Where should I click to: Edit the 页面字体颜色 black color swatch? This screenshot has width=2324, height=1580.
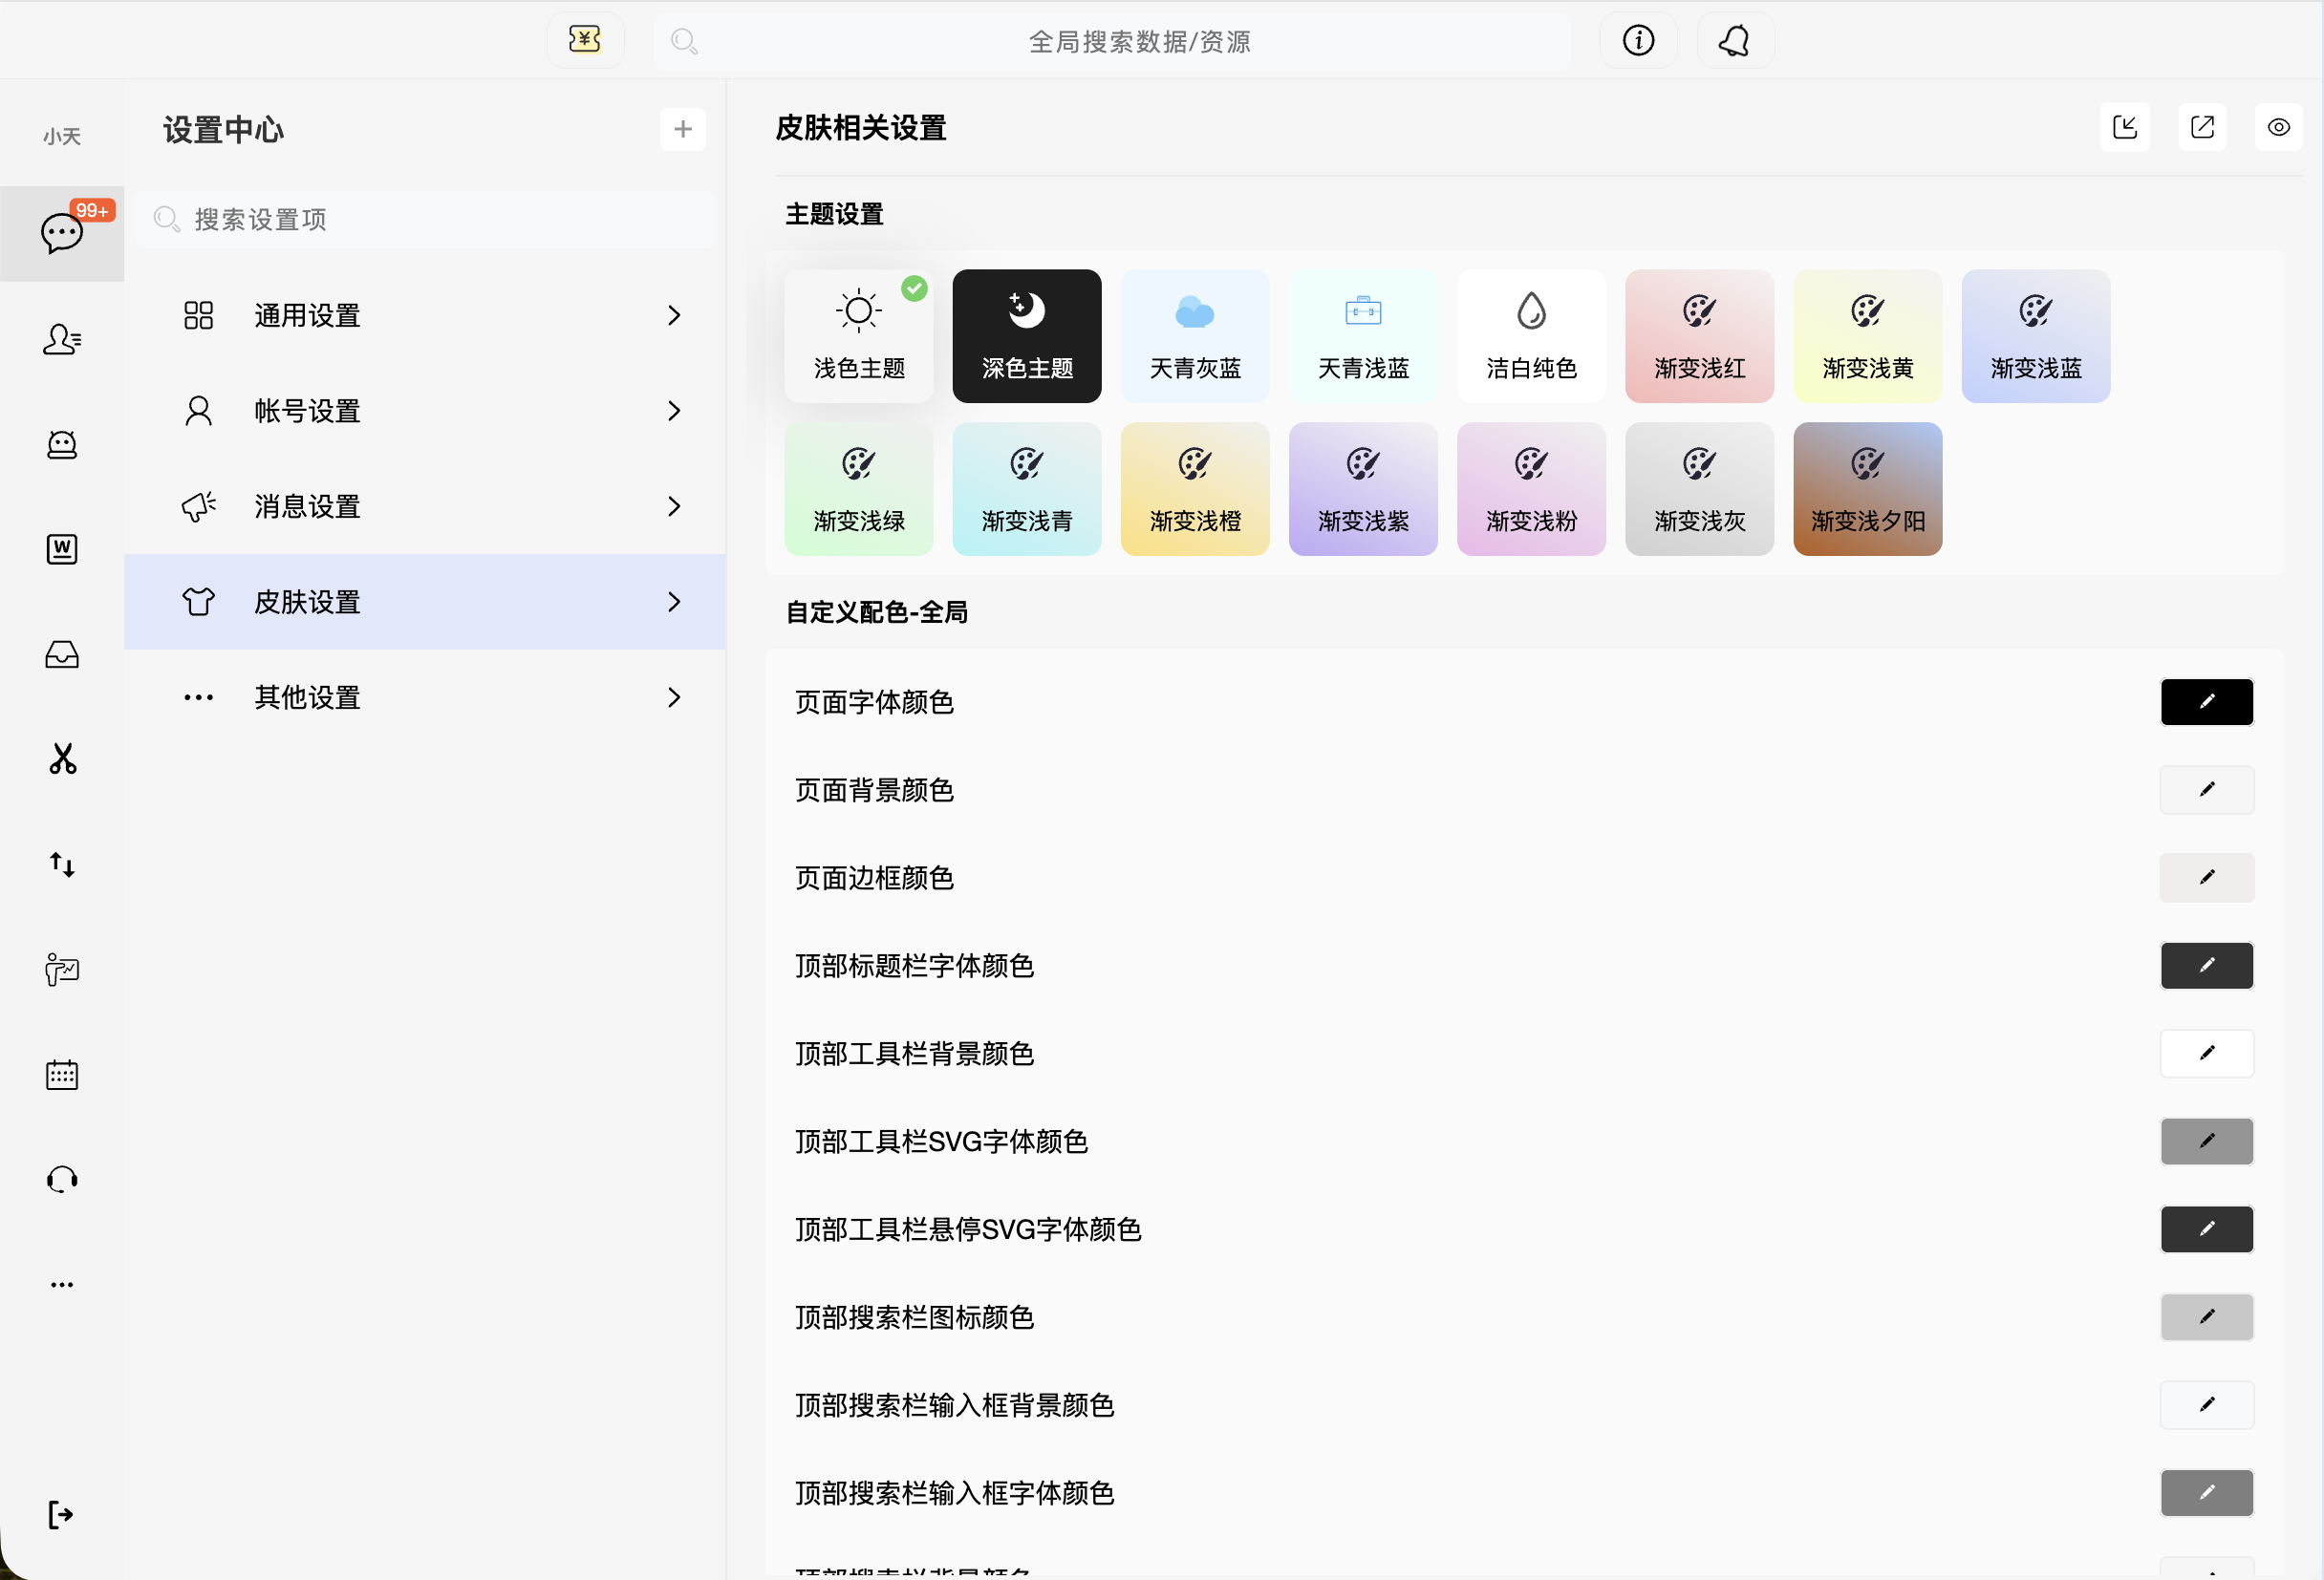[x=2206, y=702]
